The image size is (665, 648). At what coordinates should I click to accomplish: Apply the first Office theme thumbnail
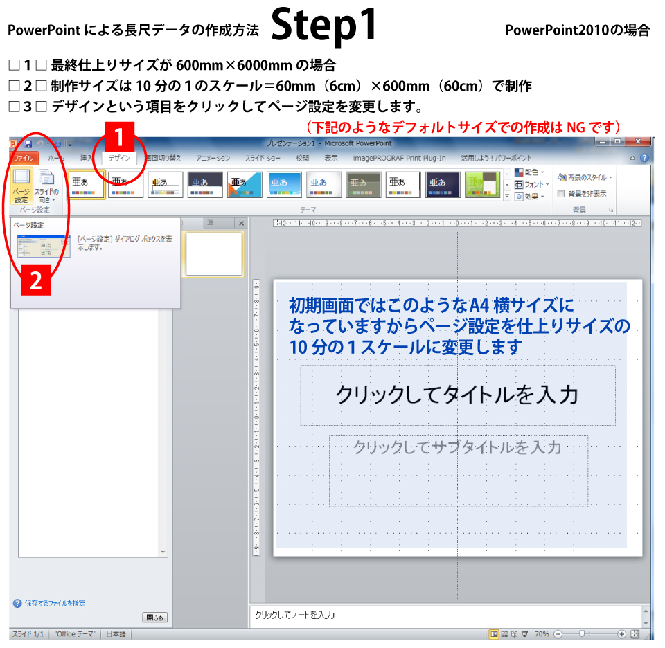click(86, 185)
